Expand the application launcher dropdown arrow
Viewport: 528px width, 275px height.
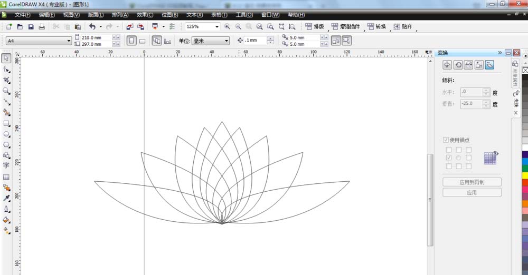click(x=164, y=26)
